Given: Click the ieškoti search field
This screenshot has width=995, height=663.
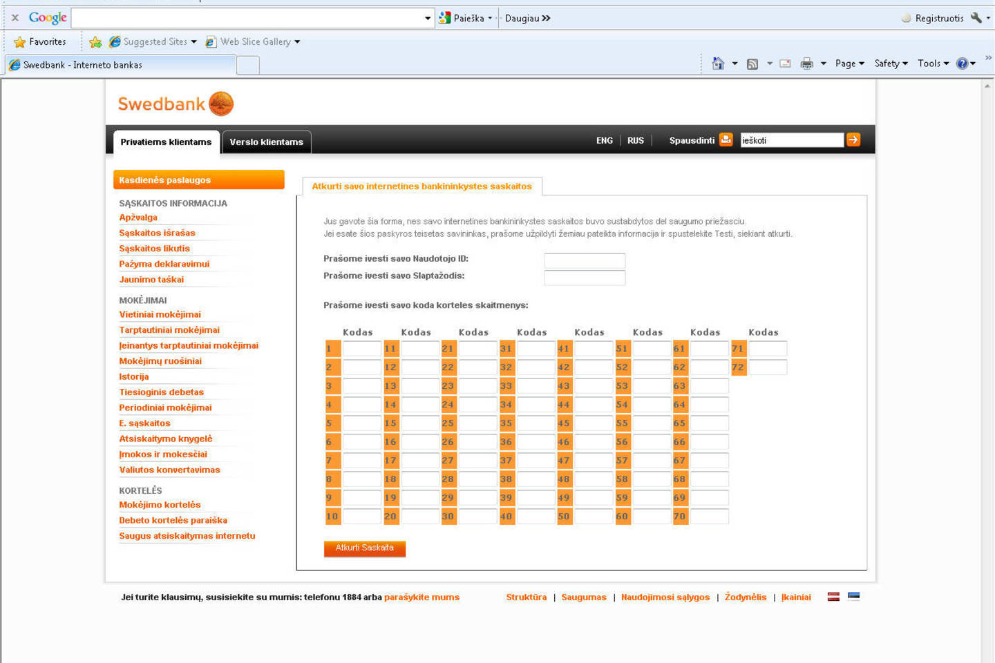Looking at the screenshot, I should point(792,140).
